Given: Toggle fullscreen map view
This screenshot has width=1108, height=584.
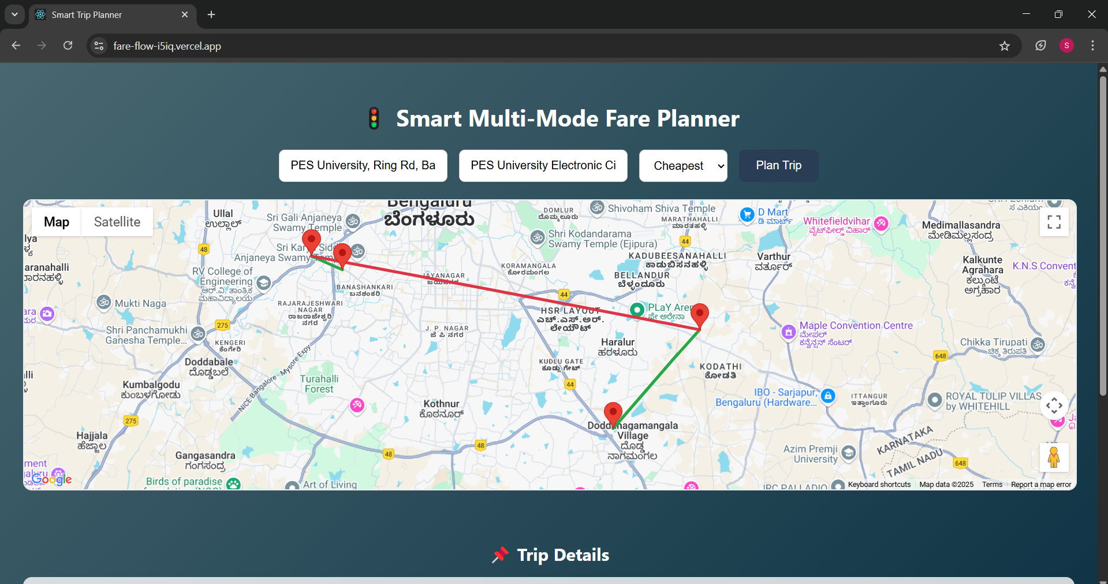Looking at the screenshot, I should click(1054, 222).
